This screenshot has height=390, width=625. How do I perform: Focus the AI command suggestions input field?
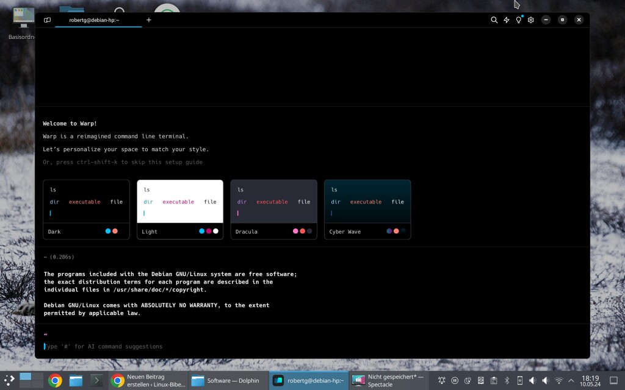tap(312, 347)
